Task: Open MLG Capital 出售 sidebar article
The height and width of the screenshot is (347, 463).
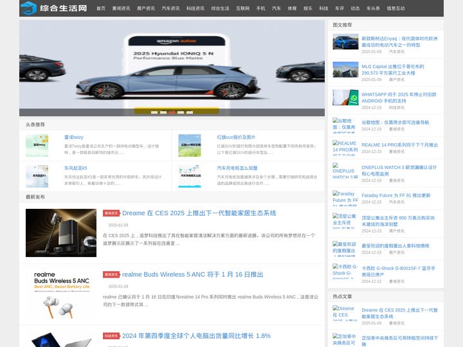Action: tap(393, 69)
